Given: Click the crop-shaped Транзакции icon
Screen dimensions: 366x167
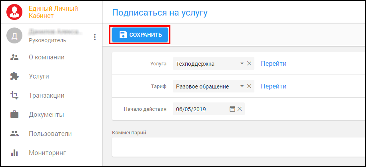Looking at the screenshot, I should [14, 95].
